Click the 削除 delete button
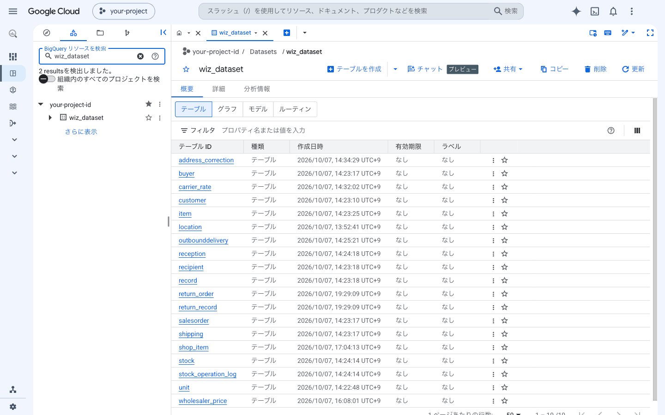 [595, 69]
